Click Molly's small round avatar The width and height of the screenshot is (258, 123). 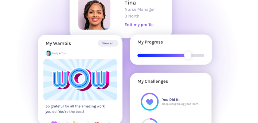pos(49,53)
